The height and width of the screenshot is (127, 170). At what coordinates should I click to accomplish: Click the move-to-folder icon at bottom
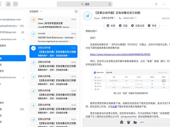(135, 122)
